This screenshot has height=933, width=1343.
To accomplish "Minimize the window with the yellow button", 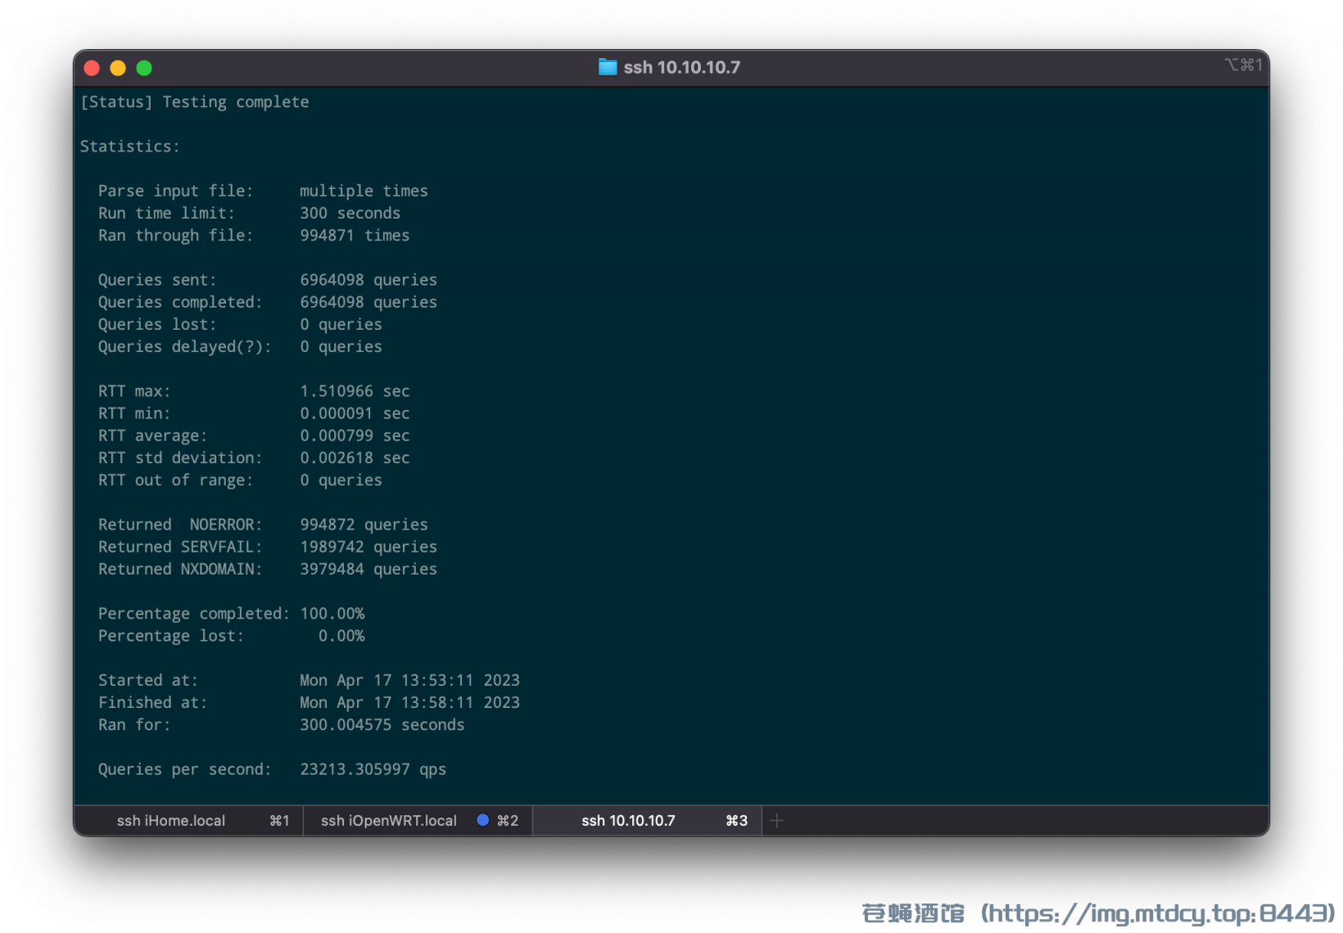I will [x=118, y=68].
